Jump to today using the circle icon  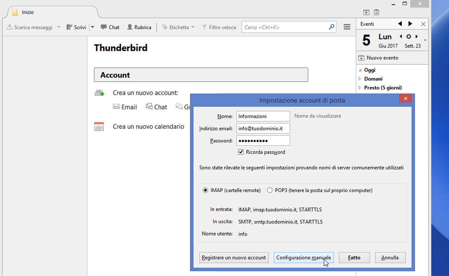(409, 37)
